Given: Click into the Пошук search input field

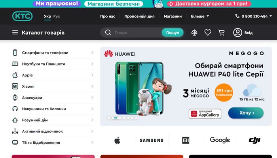Looking at the screenshot, I should point(137,33).
